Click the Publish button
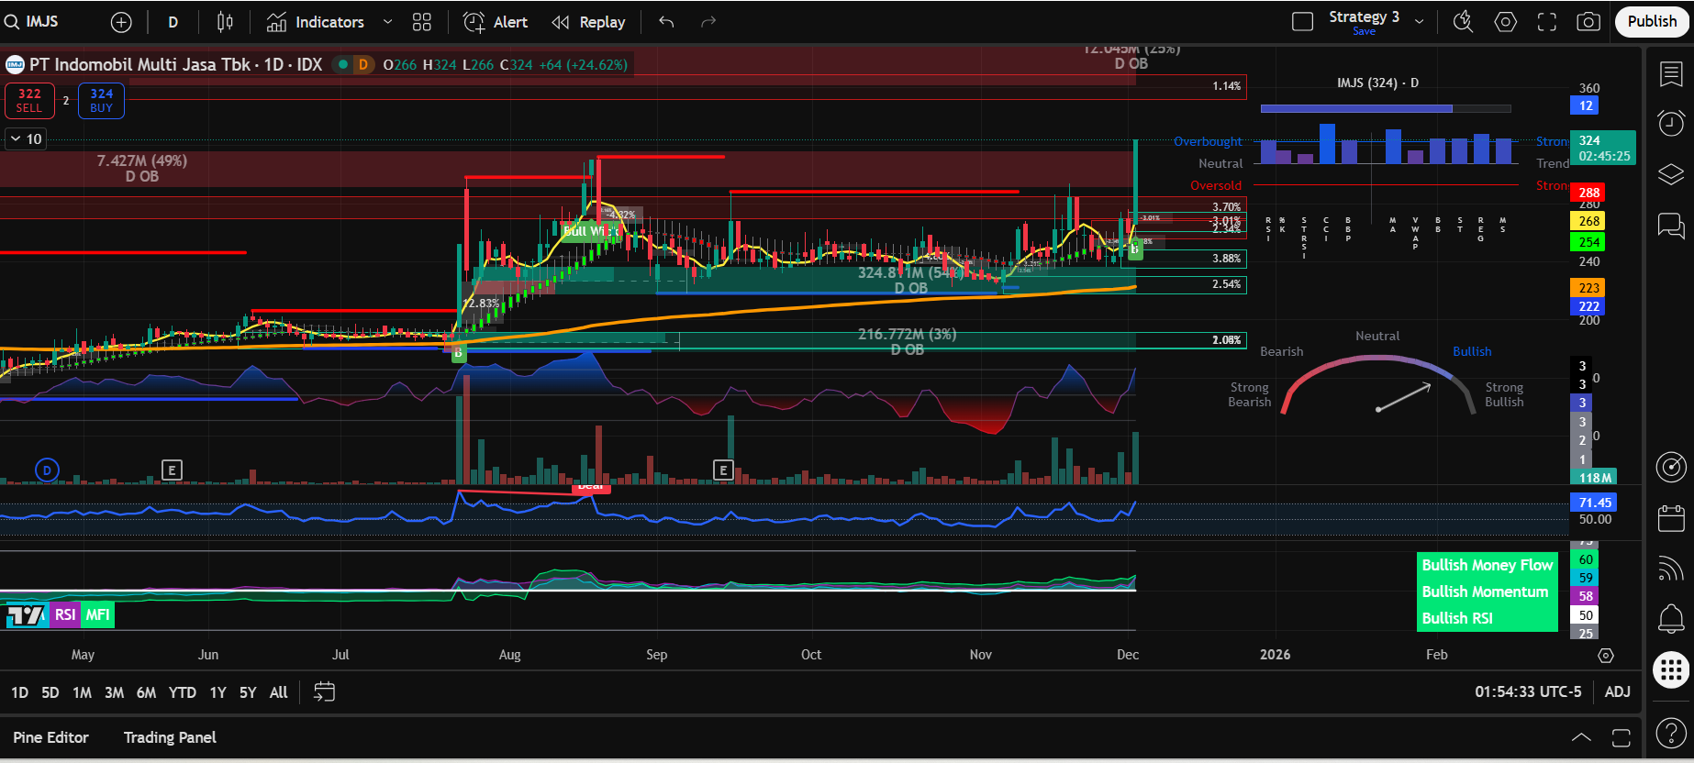This screenshot has height=763, width=1694. click(1652, 21)
